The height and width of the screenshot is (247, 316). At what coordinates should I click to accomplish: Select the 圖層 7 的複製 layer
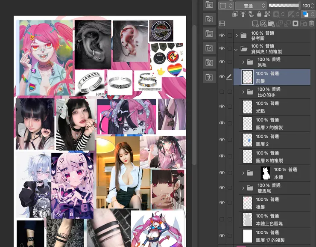[x=275, y=124]
